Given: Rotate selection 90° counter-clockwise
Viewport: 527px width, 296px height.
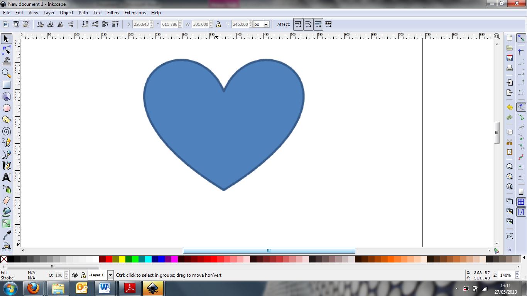Looking at the screenshot, I should click(41, 24).
